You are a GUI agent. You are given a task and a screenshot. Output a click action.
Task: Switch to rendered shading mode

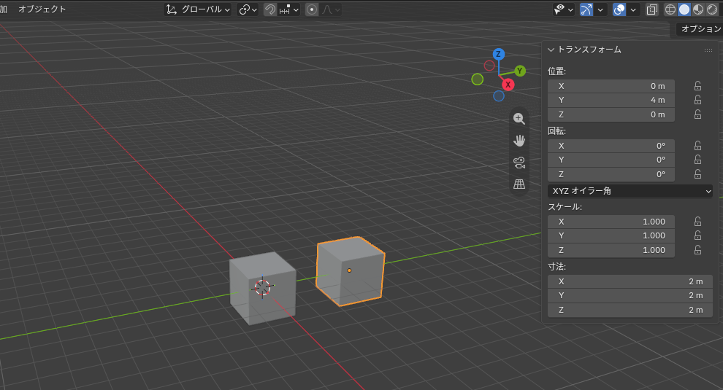click(x=712, y=9)
